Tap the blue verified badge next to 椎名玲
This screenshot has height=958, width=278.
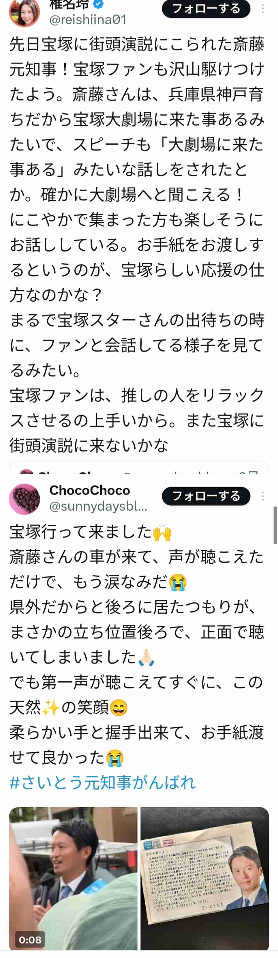coord(98,4)
